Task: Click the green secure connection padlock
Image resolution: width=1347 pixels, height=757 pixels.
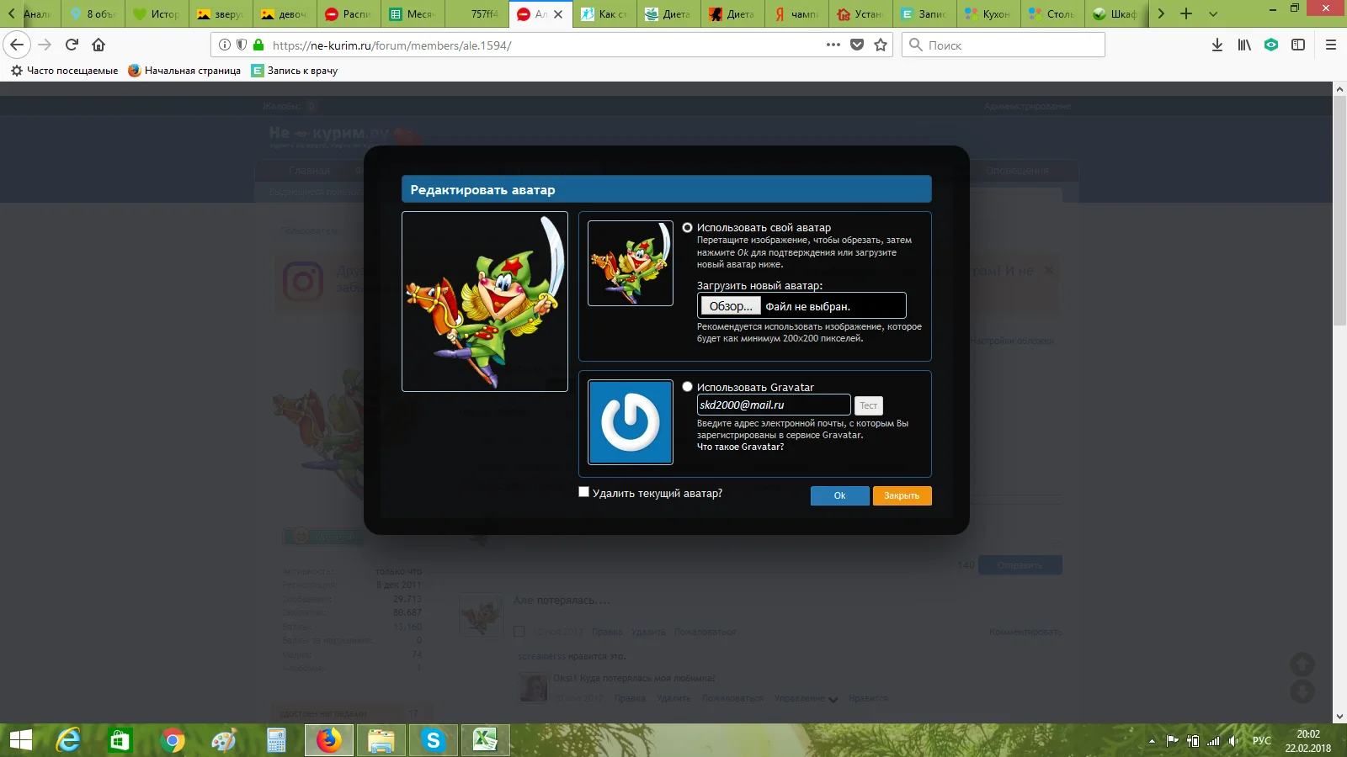Action: [x=258, y=45]
